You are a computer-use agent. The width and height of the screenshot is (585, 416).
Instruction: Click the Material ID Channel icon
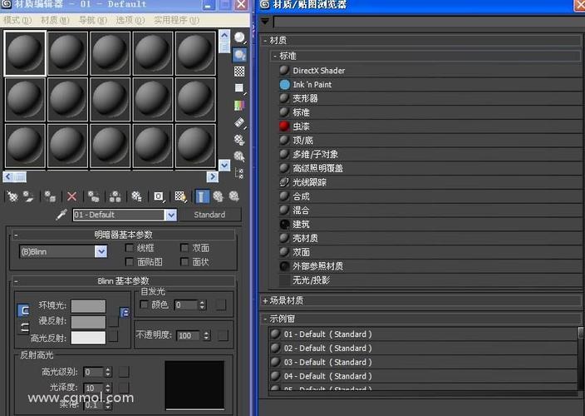click(159, 196)
